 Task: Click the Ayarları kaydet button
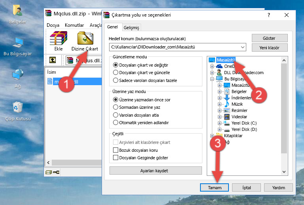pyautogui.click(x=155, y=171)
